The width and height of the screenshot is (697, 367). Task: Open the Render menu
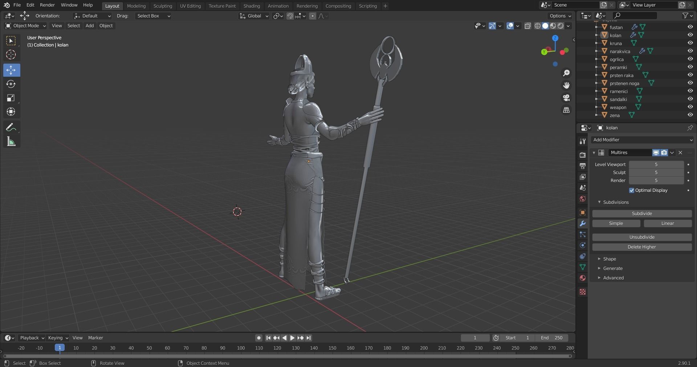point(47,5)
